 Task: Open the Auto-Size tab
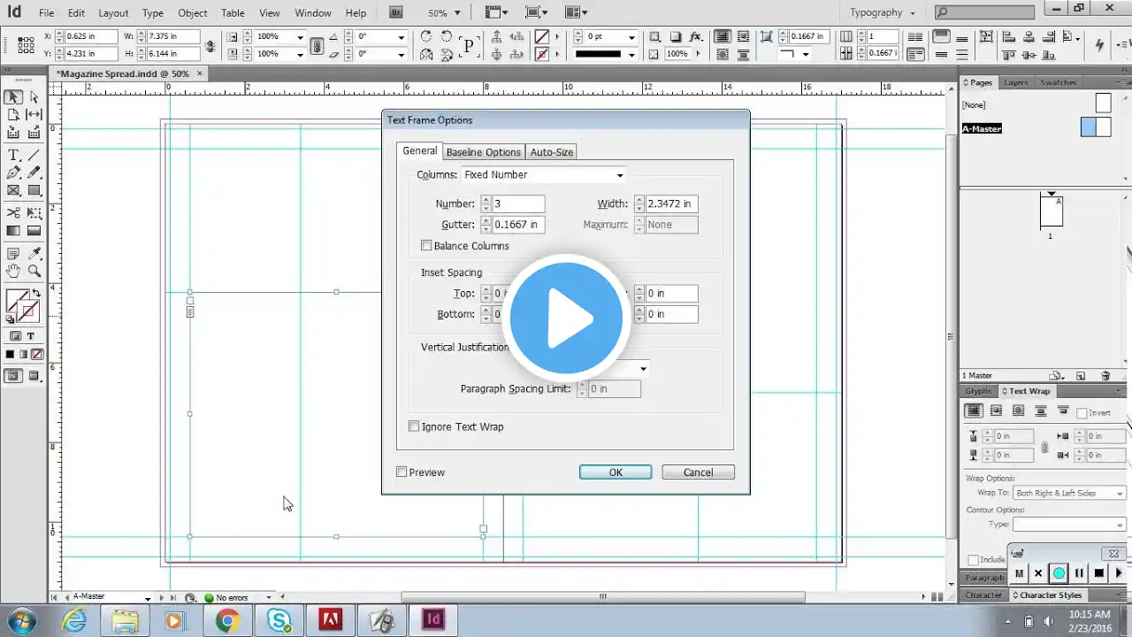point(551,152)
